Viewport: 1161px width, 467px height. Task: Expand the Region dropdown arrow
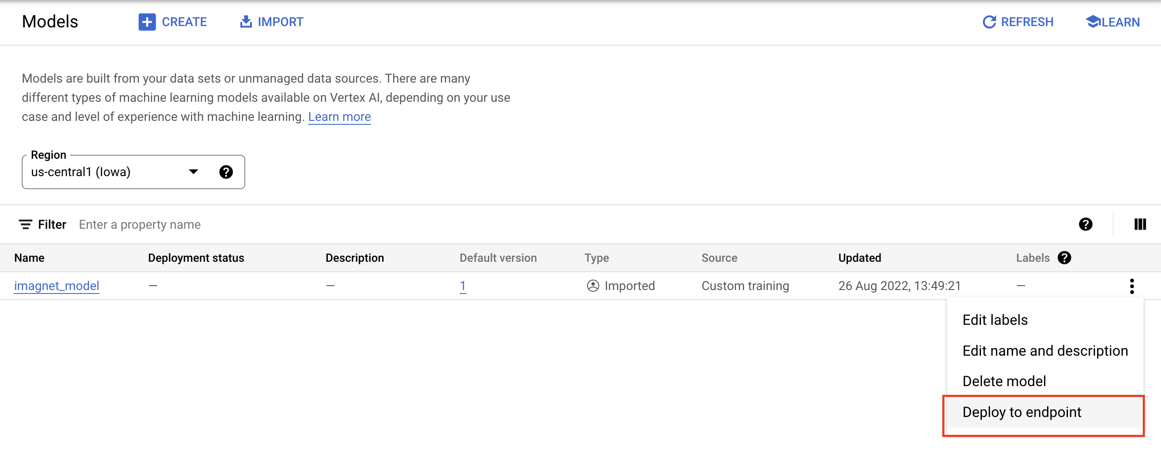point(193,172)
